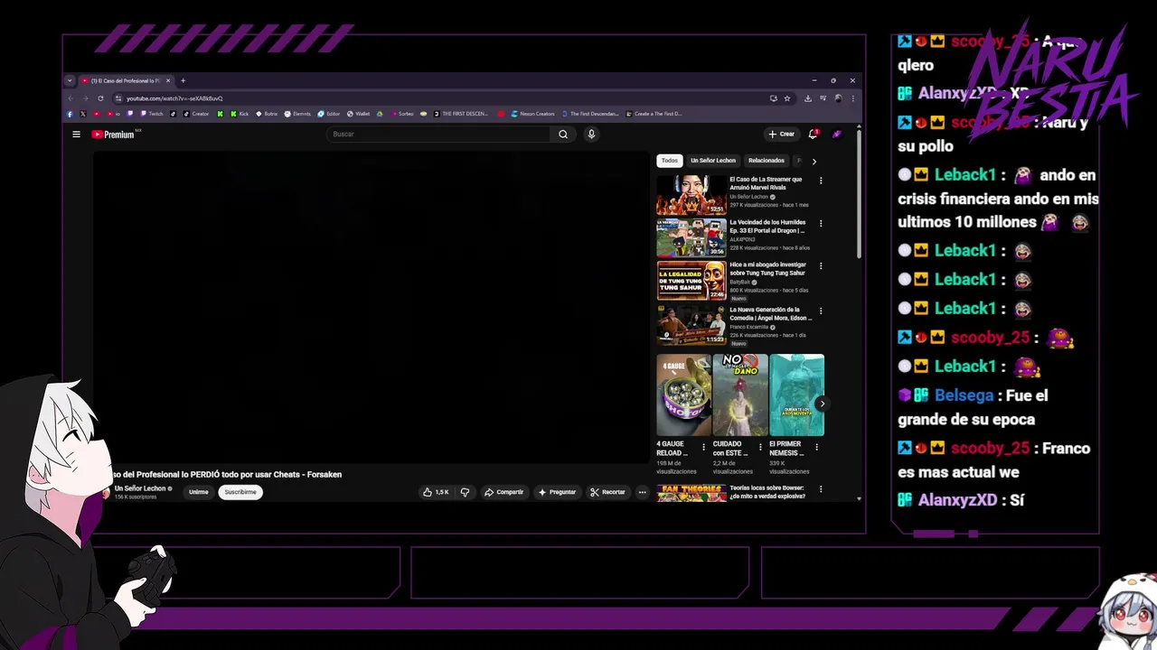Open Wallet bookmark
This screenshot has width=1157, height=650.
pos(358,114)
